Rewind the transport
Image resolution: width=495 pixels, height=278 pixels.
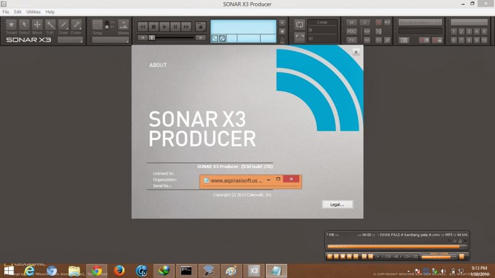pyautogui.click(x=143, y=27)
